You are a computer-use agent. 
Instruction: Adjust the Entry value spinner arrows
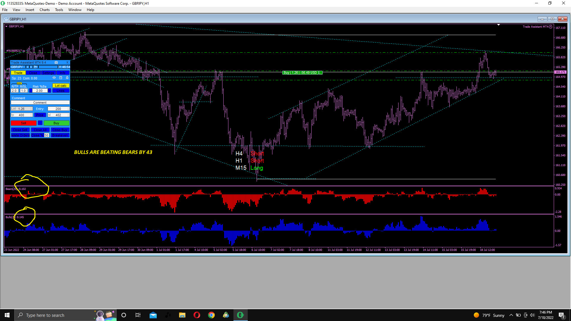point(68,109)
